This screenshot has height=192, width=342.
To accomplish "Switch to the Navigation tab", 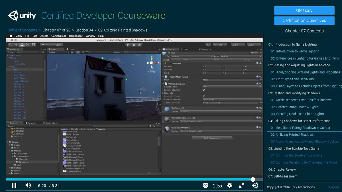I will 205,49.
